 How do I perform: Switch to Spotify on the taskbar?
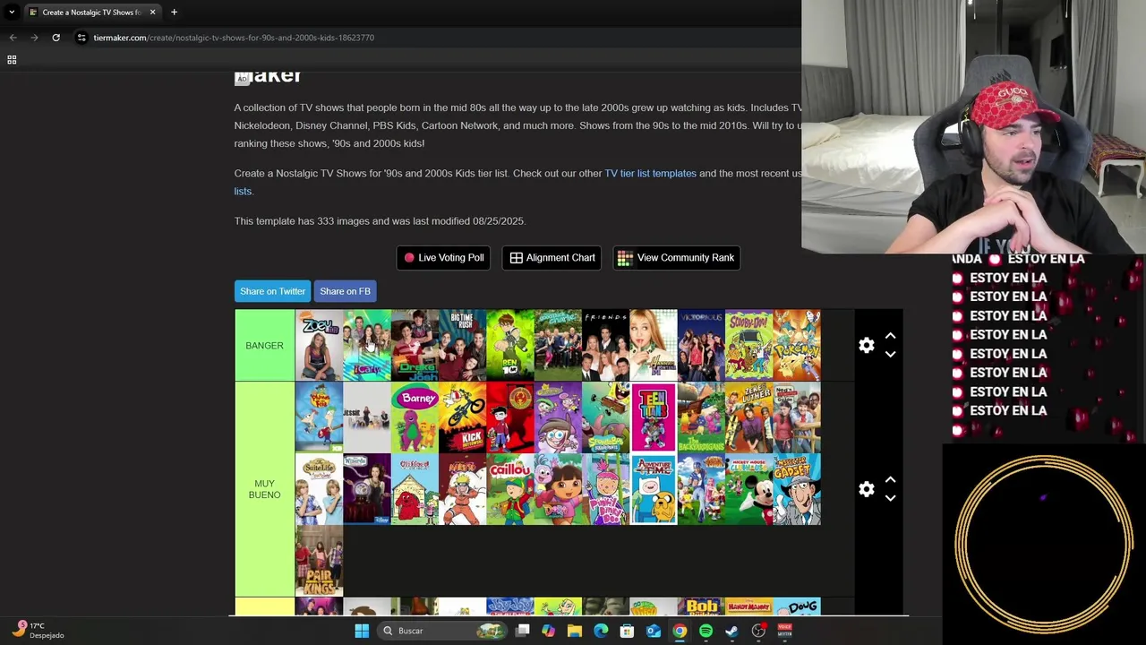point(706,631)
